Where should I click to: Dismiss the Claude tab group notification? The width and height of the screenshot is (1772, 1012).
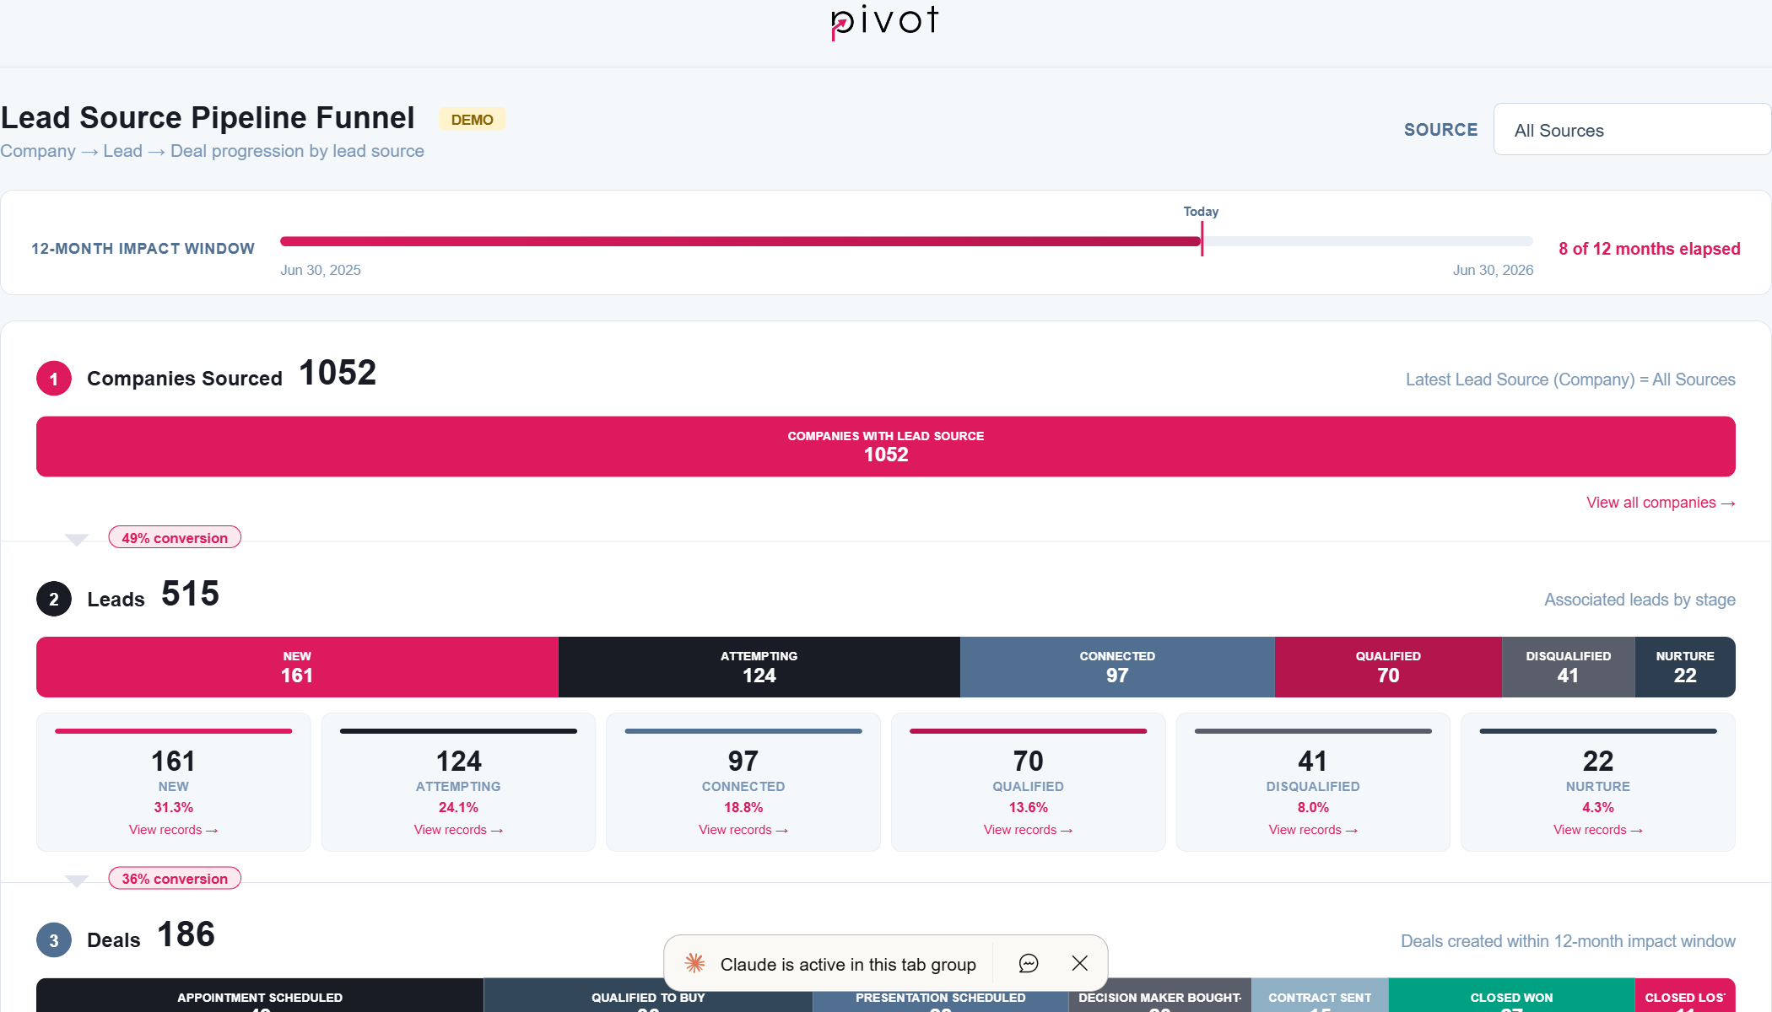click(1079, 963)
